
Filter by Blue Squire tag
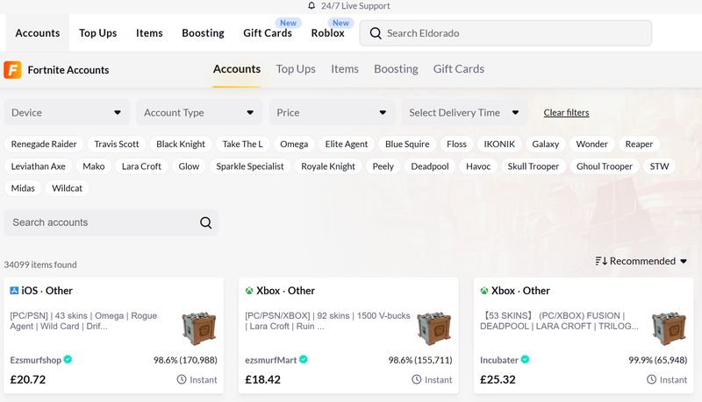(407, 144)
